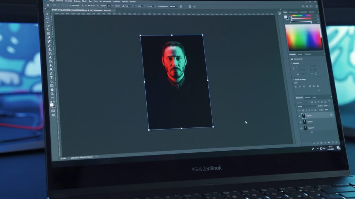Open the Dosya menu

tap(51, 1)
